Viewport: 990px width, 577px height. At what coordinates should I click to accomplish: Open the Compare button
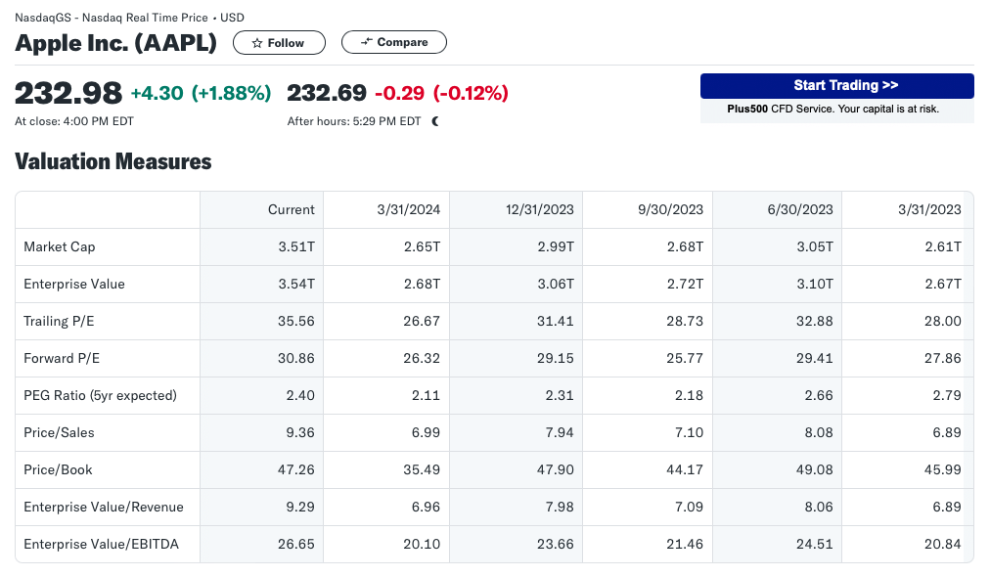[x=394, y=42]
